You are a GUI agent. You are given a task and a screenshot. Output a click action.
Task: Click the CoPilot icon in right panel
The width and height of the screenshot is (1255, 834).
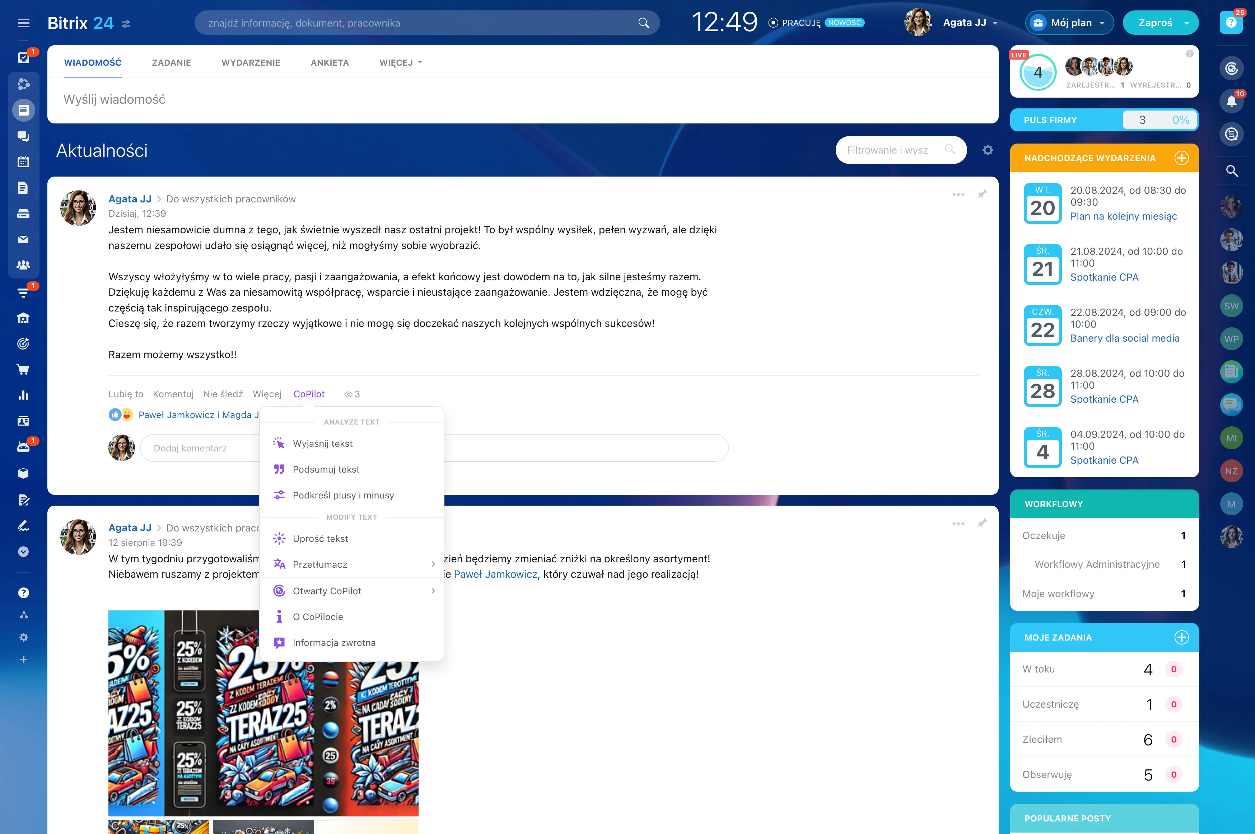[x=1231, y=68]
